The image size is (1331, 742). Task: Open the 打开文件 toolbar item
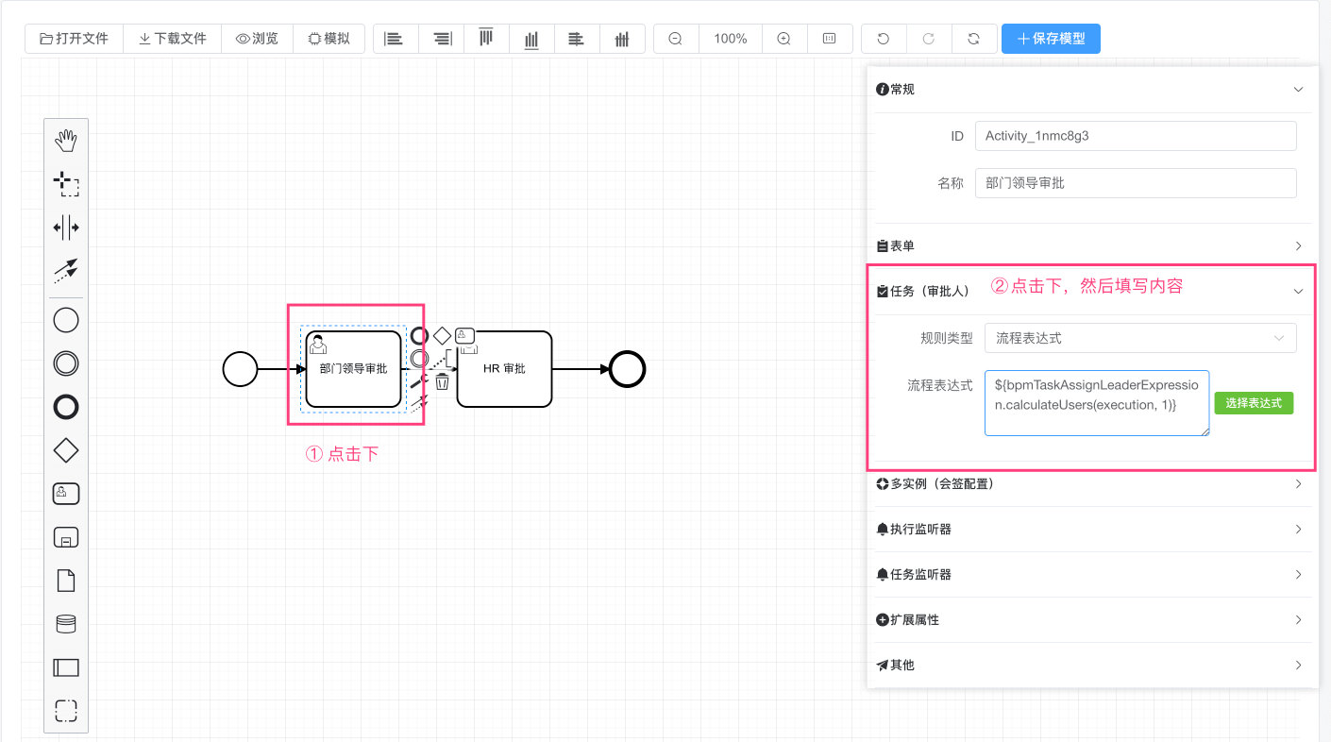(x=74, y=39)
